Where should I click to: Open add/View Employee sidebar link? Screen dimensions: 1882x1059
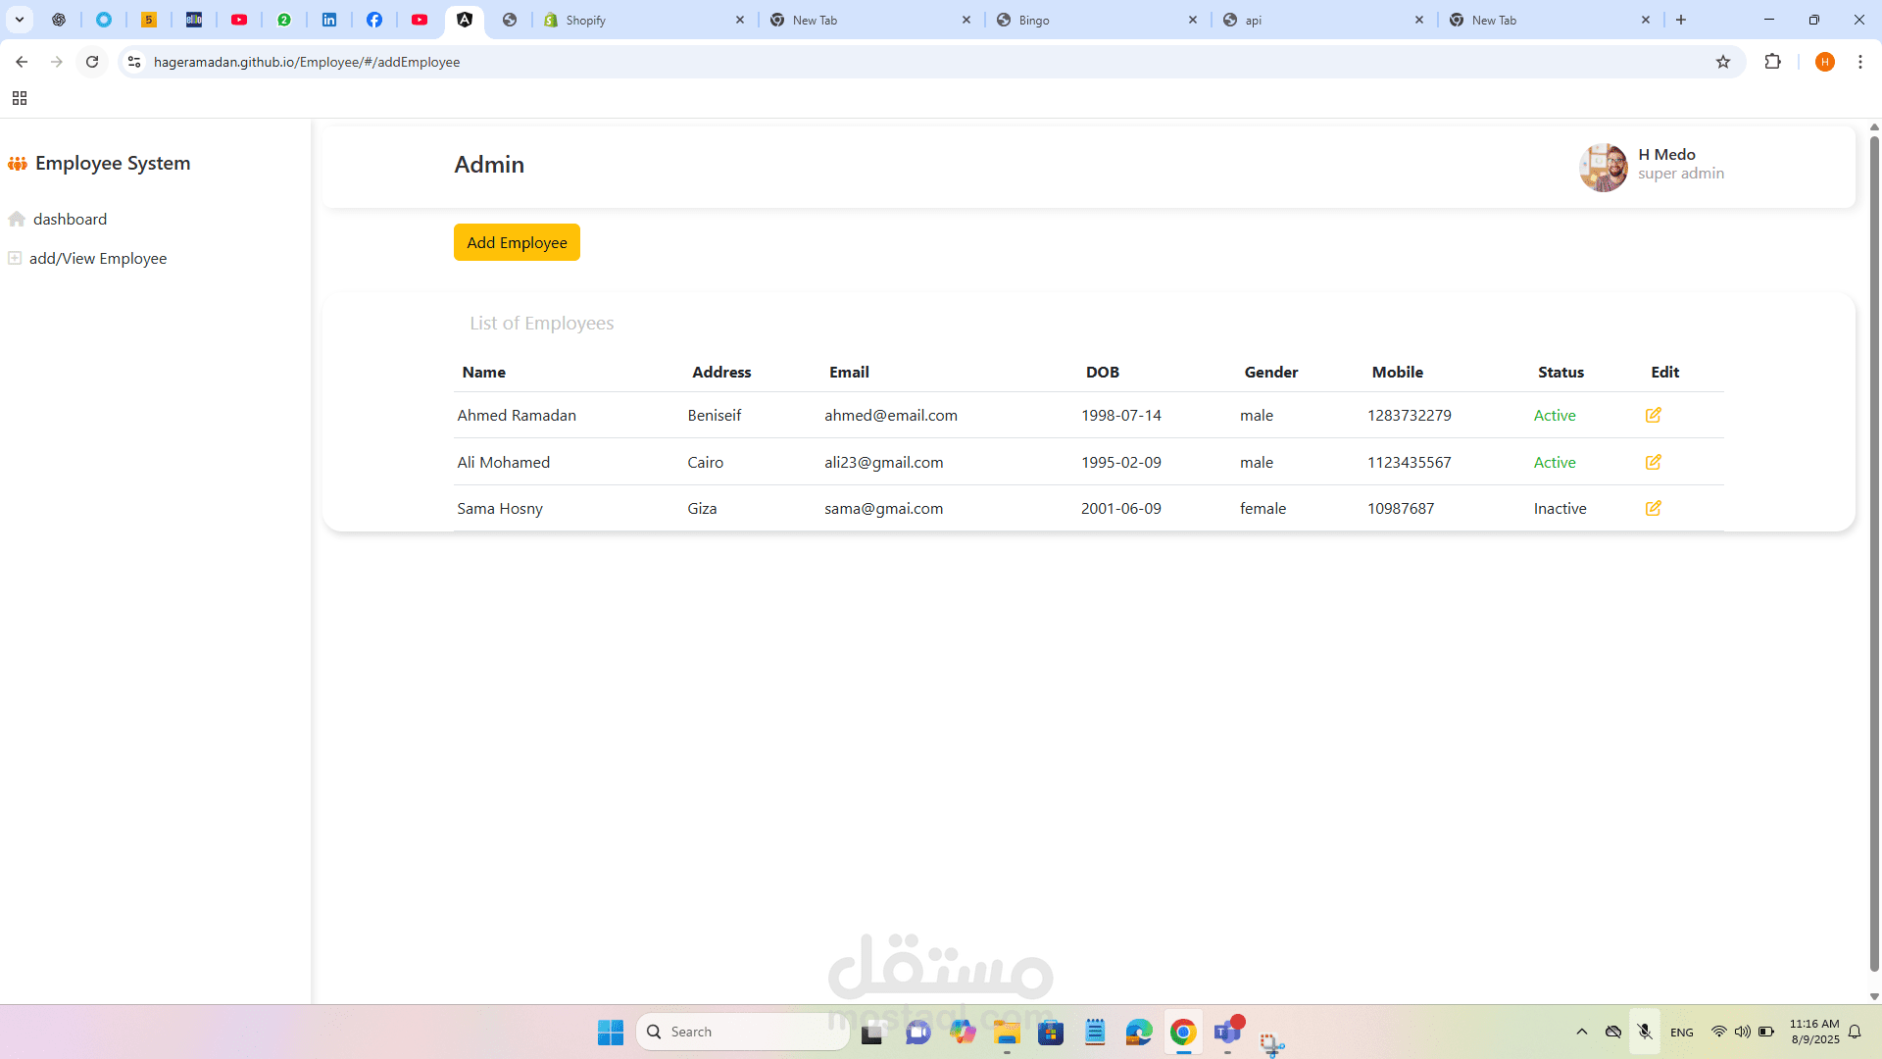pyautogui.click(x=97, y=258)
